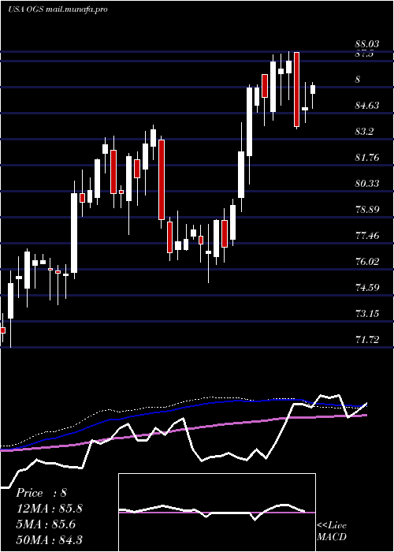Click the 'USA OGS mail.munafa.pro' chart title

(58, 9)
